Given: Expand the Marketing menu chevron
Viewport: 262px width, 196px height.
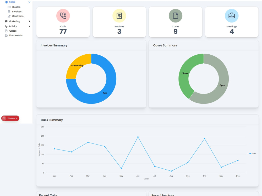Looking at the screenshot, I should [x=29, y=21].
